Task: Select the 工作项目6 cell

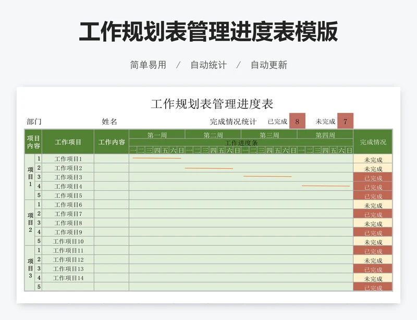Action: pyautogui.click(x=68, y=205)
